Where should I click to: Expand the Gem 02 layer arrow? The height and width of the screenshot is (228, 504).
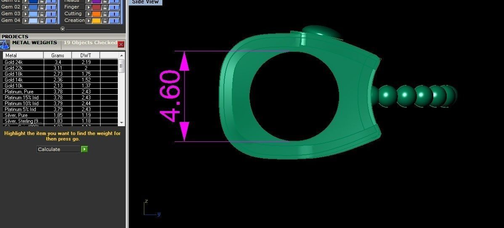pos(25,7)
